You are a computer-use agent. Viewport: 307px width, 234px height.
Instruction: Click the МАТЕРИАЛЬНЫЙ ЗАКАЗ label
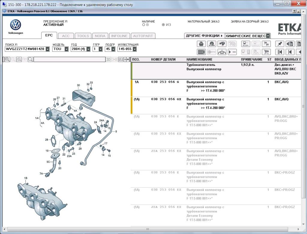pos(204,22)
